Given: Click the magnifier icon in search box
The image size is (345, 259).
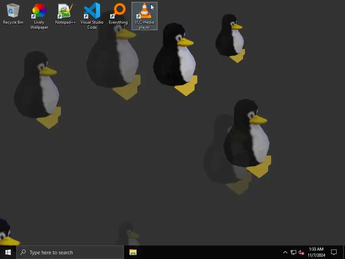Looking at the screenshot, I should [23, 252].
